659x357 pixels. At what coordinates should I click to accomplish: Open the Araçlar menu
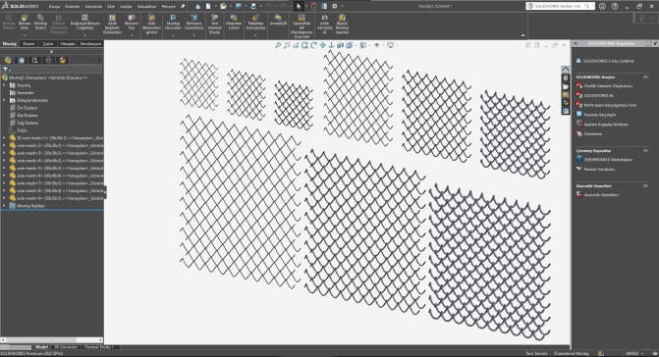(x=126, y=6)
